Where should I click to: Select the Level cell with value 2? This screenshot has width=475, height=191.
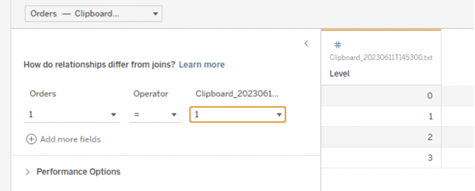381,137
